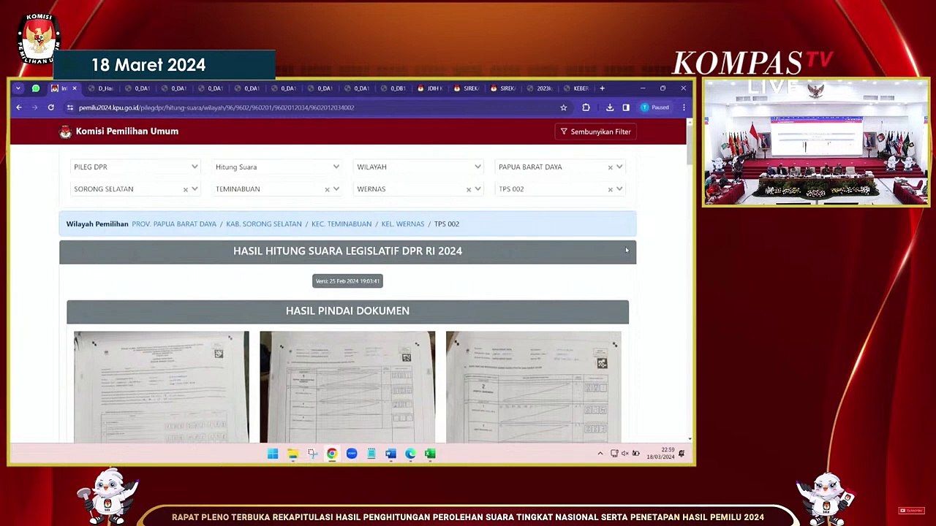The height and width of the screenshot is (526, 936).
Task: Follow the PROV. PAPUA BARAT DAYA breadcrumb
Action: [x=174, y=224]
